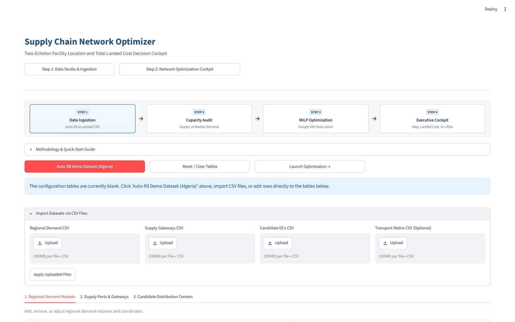Screen dimensions: 515x322
Task: Click Two-Echelon Facility Location subtitle text
Action: pyautogui.click(x=96, y=53)
